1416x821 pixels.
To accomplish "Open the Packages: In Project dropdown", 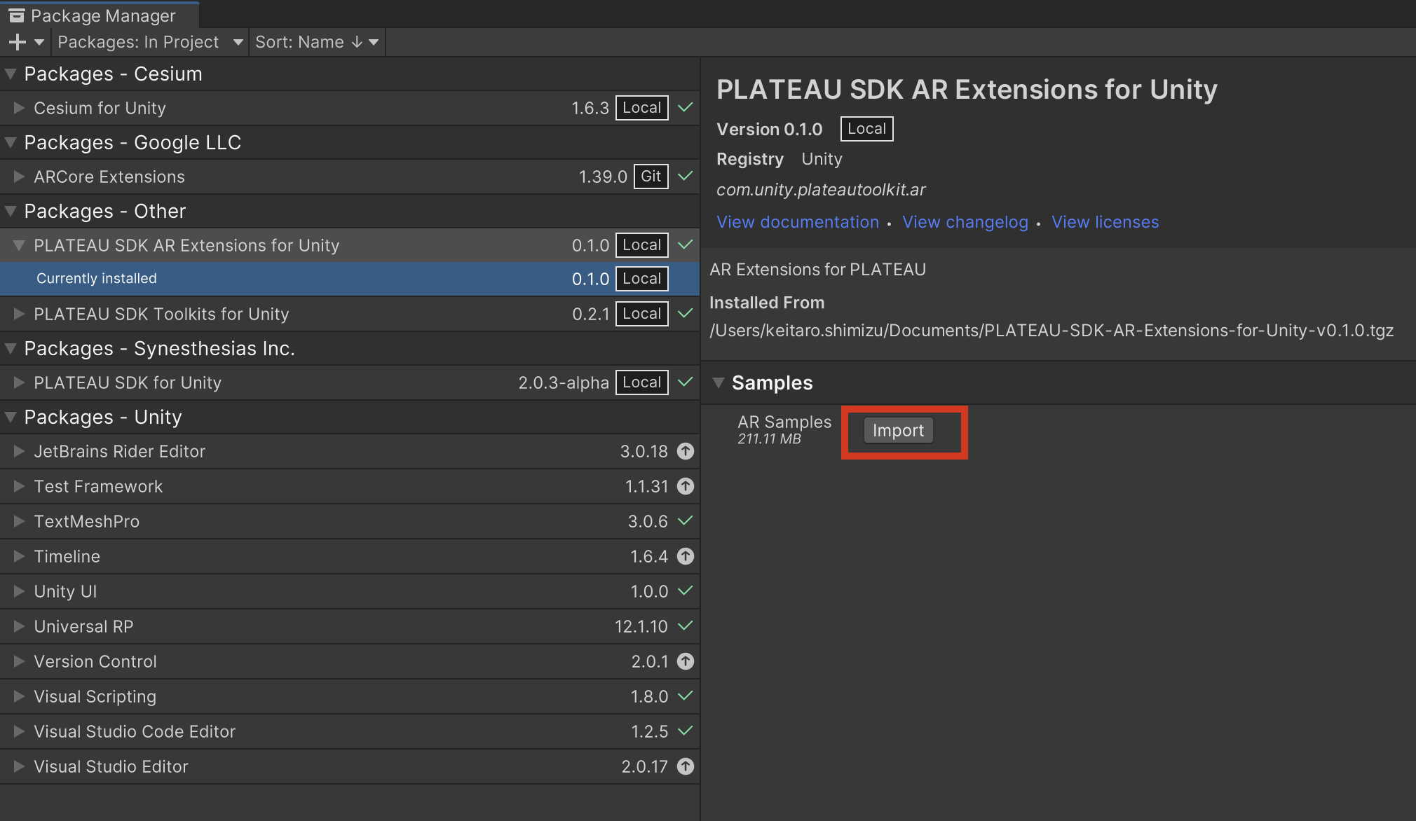I will point(149,42).
